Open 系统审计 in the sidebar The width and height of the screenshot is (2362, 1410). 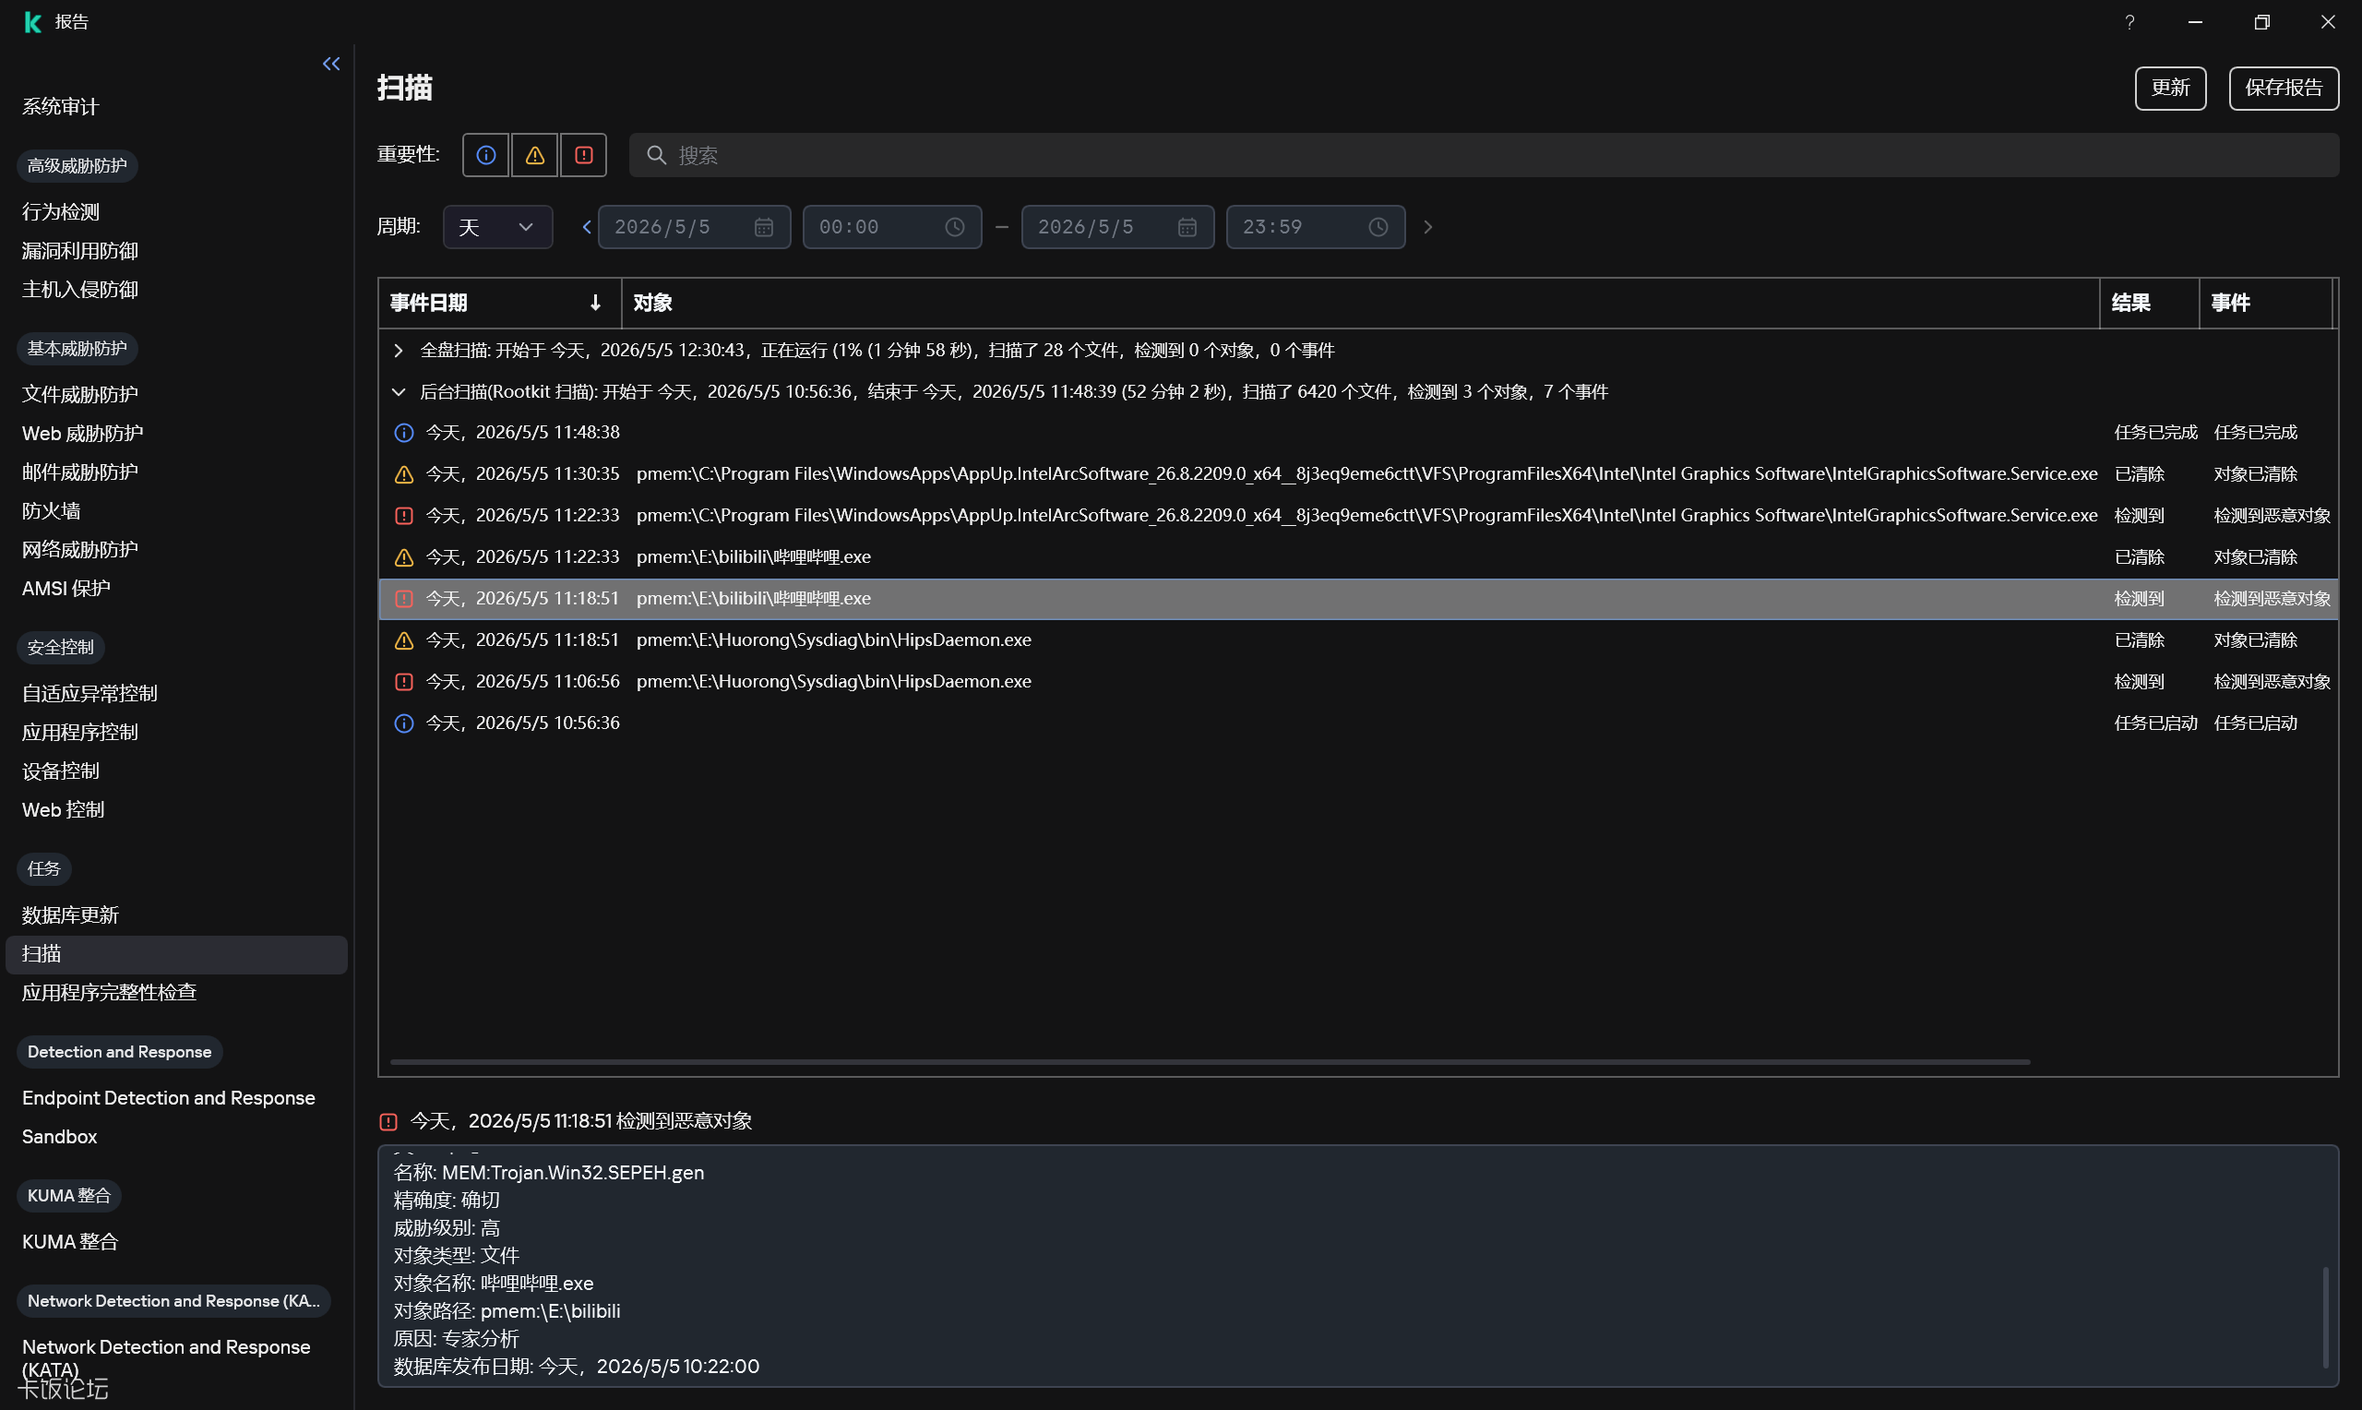pos(61,106)
